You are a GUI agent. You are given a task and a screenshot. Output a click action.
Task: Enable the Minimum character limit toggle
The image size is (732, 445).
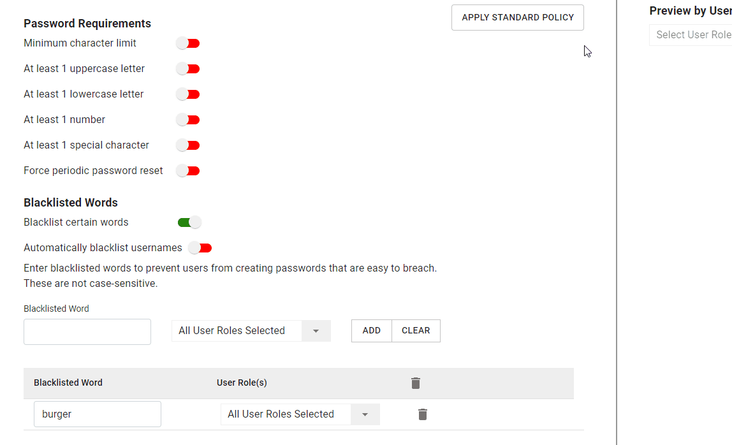(x=187, y=43)
